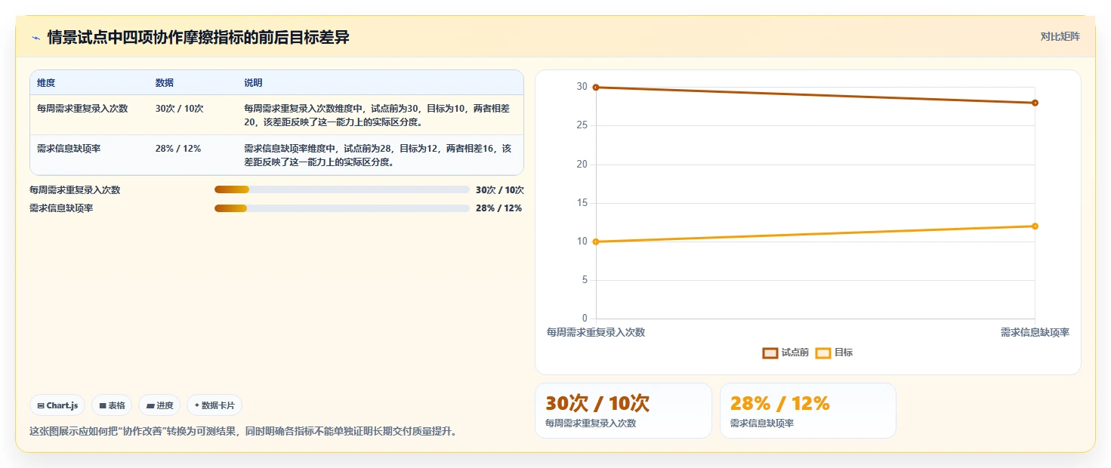1111x468 pixels.
Task: Click the progress value 30次 / 10次
Action: click(x=500, y=190)
